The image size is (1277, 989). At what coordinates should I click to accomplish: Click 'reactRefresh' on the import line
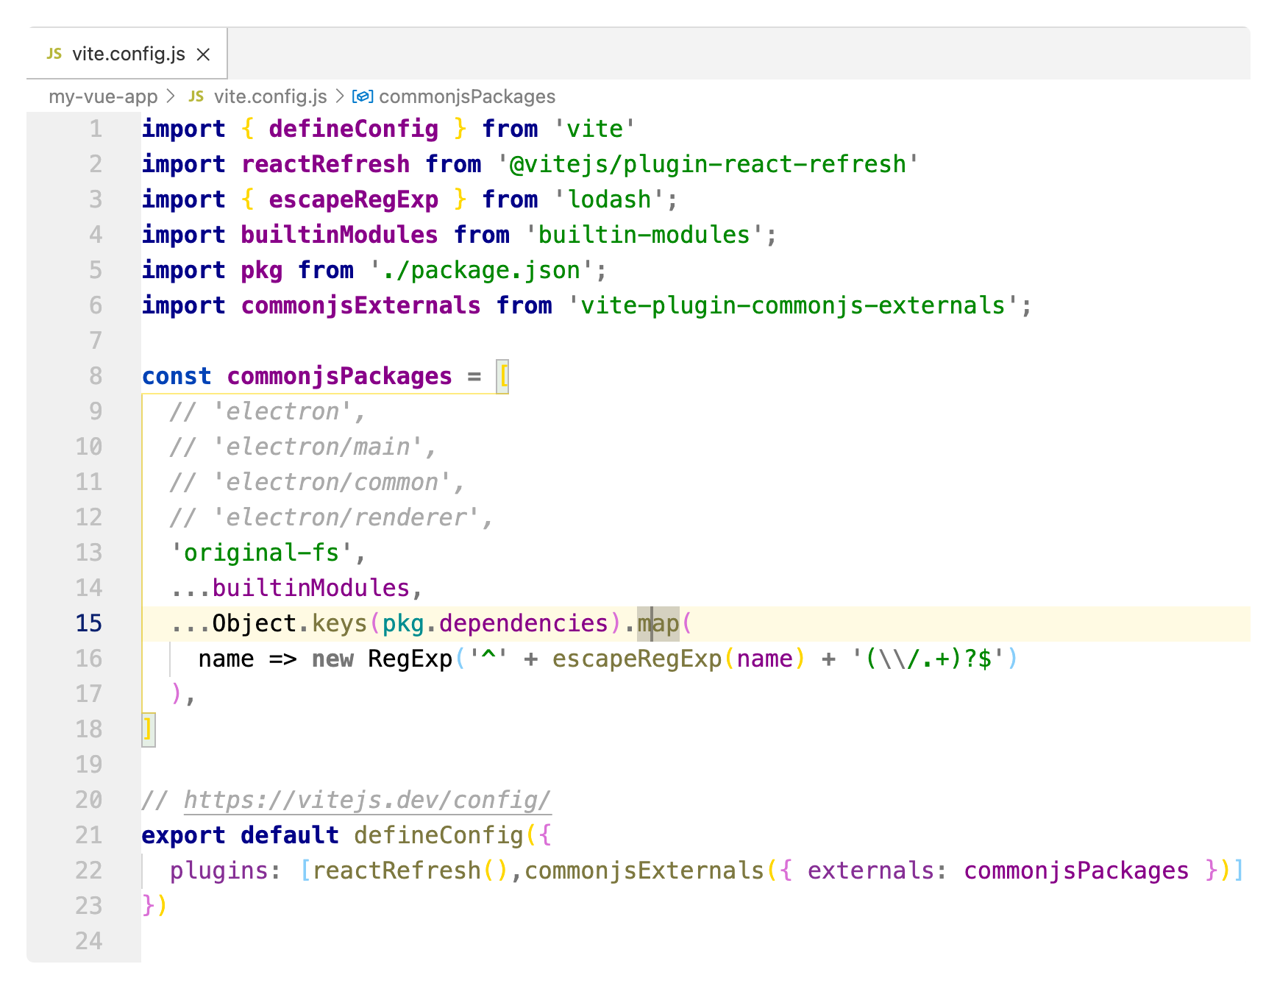[326, 164]
